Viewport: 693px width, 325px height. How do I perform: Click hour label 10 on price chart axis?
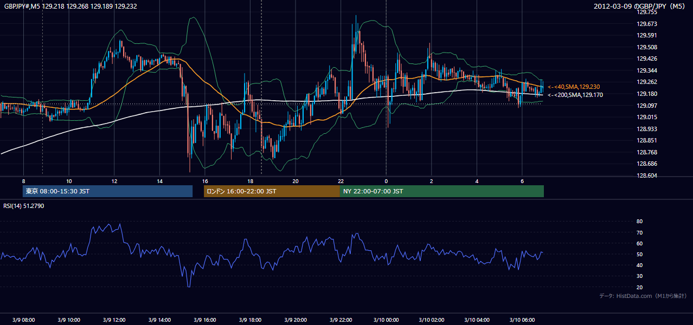point(69,181)
